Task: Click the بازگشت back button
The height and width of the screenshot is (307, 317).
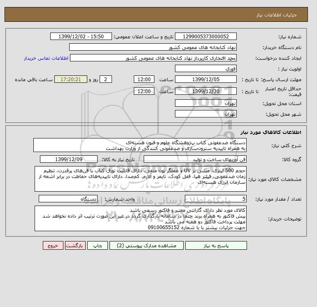Action: click(75, 246)
